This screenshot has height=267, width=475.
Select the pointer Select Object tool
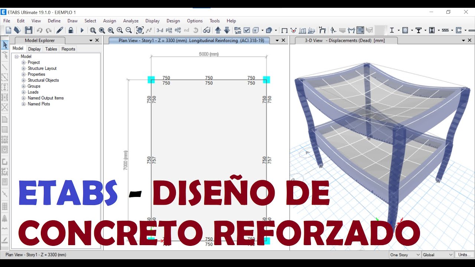[x=5, y=45]
